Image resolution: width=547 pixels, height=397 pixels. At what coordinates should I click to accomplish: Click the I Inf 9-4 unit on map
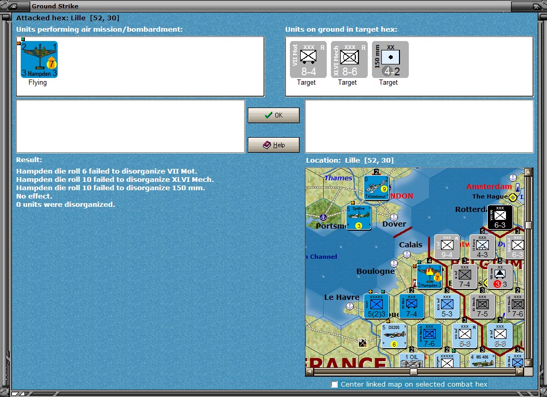(x=447, y=247)
